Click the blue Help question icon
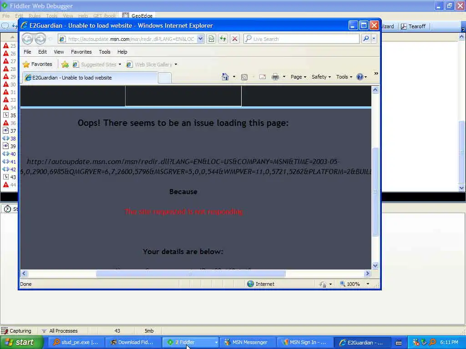Image resolution: width=466 pixels, height=349 pixels. pyautogui.click(x=360, y=77)
